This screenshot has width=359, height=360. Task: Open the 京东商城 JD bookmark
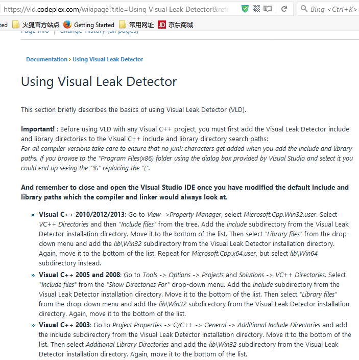click(176, 25)
